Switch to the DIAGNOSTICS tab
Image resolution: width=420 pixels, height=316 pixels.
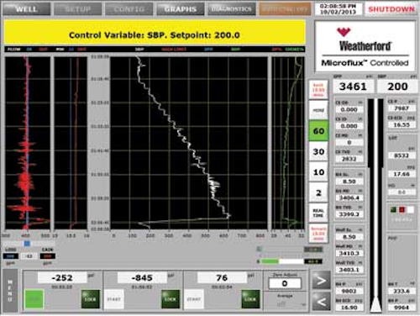(232, 9)
